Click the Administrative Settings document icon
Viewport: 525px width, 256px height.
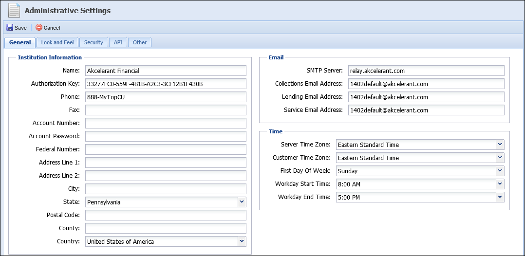(x=14, y=10)
